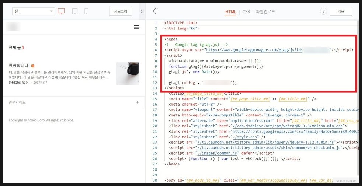This screenshot has width=362, height=186.
Task: Open the 파일업로드 tab
Action: pyautogui.click(x=265, y=12)
